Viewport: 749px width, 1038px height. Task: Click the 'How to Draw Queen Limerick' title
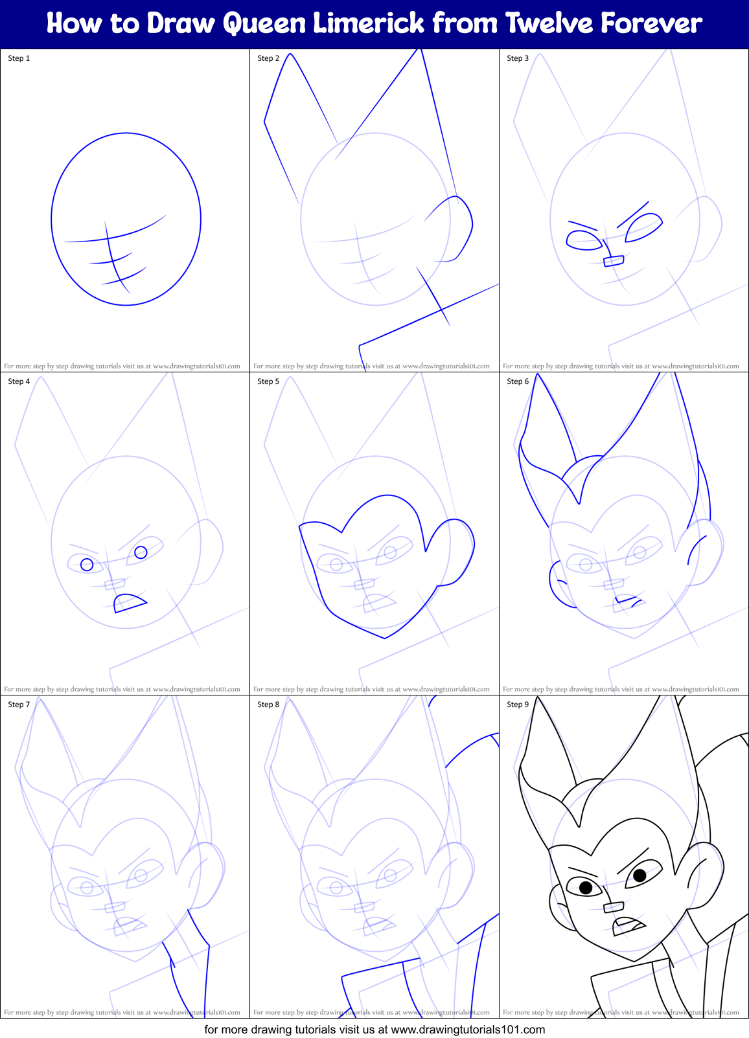coord(374,23)
